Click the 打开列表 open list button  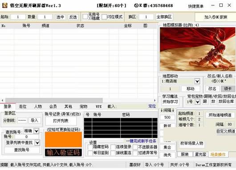61,121
